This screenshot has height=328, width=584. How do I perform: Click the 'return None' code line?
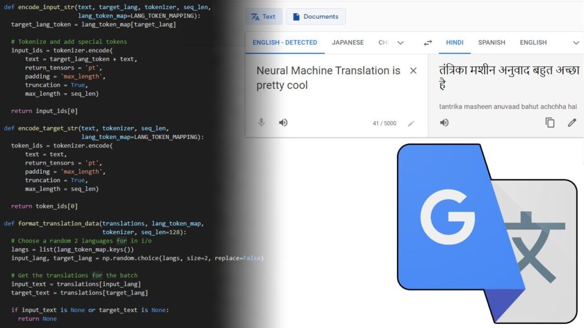(x=37, y=319)
